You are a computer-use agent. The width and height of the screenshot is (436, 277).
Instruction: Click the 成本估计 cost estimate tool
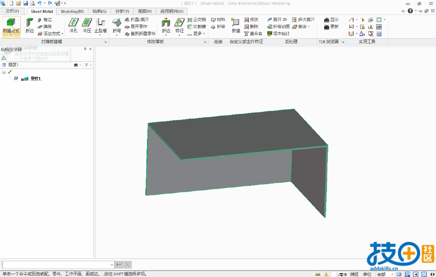click(278, 33)
